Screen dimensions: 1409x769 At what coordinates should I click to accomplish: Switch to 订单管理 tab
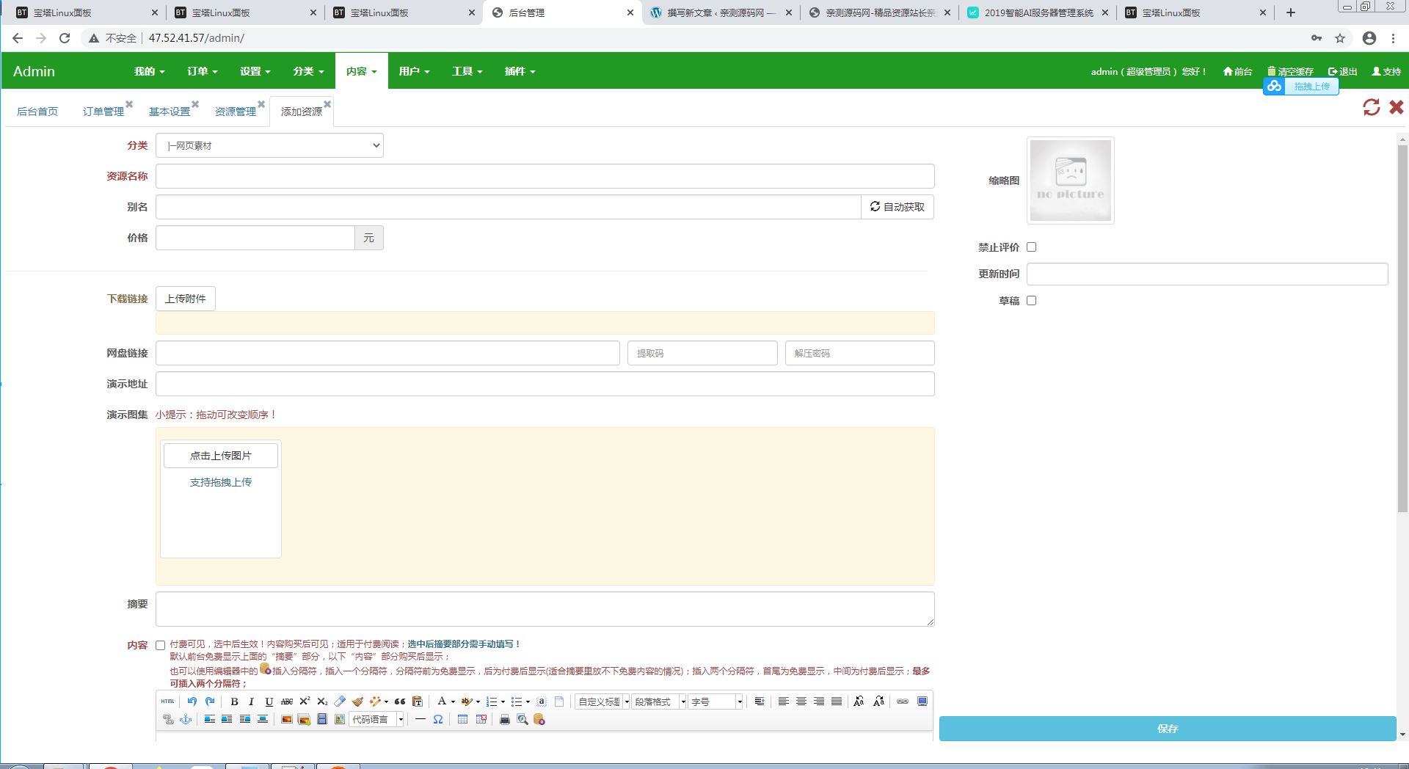pyautogui.click(x=103, y=112)
